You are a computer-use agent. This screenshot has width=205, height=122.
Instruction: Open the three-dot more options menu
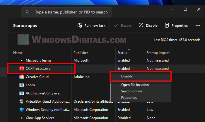coord(198,26)
